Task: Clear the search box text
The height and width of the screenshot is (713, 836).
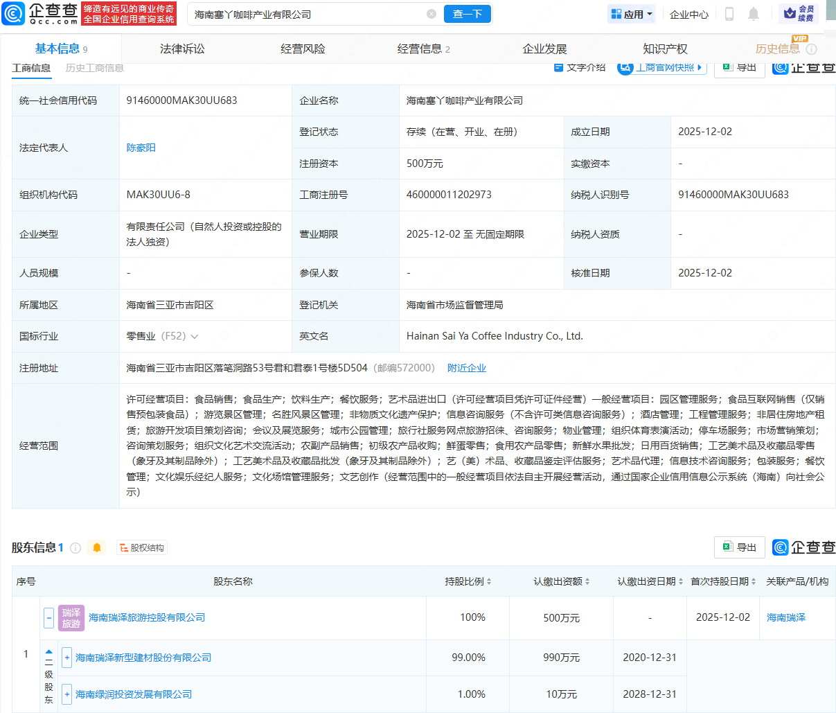Action: pyautogui.click(x=432, y=14)
